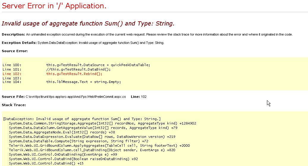Click the 'Exception Details:' label

tap(19, 43)
